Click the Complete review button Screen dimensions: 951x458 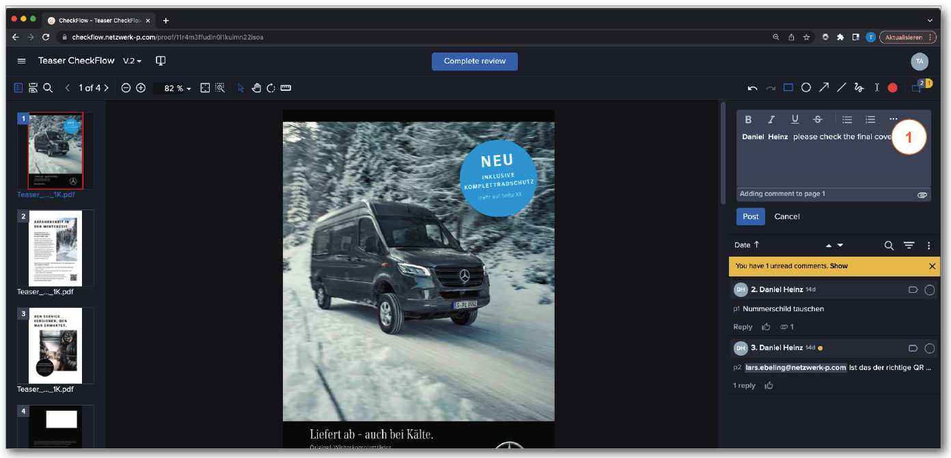475,61
